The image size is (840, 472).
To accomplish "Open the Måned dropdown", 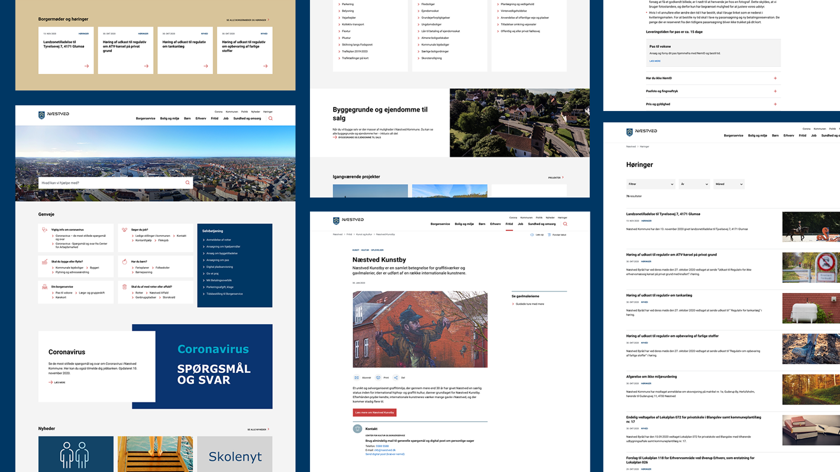I will click(x=728, y=184).
